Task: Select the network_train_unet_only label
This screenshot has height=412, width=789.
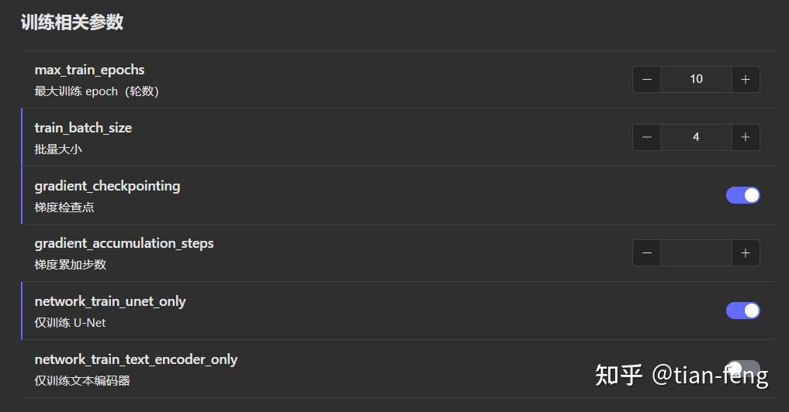Action: [110, 301]
